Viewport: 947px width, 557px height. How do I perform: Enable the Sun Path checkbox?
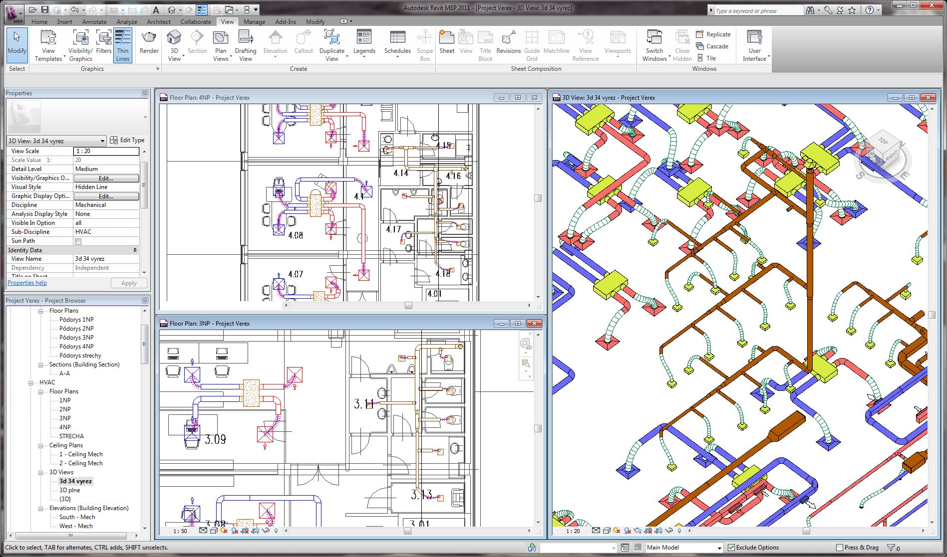(78, 241)
